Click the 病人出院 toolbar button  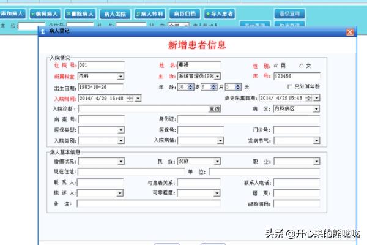(x=115, y=13)
